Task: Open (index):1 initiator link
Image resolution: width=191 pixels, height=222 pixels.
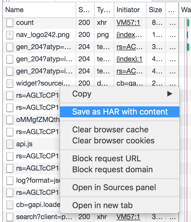Action: click(x=129, y=59)
